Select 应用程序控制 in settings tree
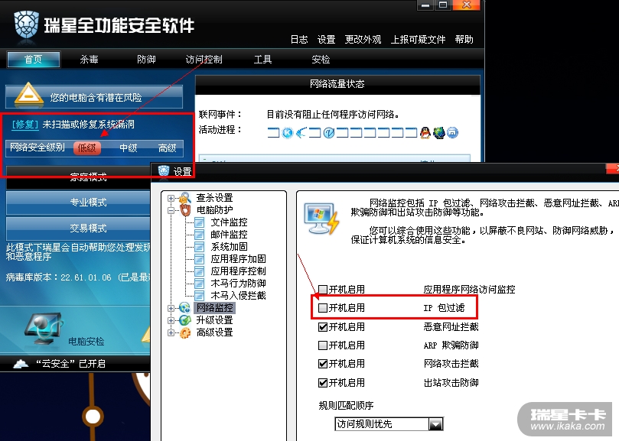The width and height of the screenshot is (619, 441). tap(238, 271)
